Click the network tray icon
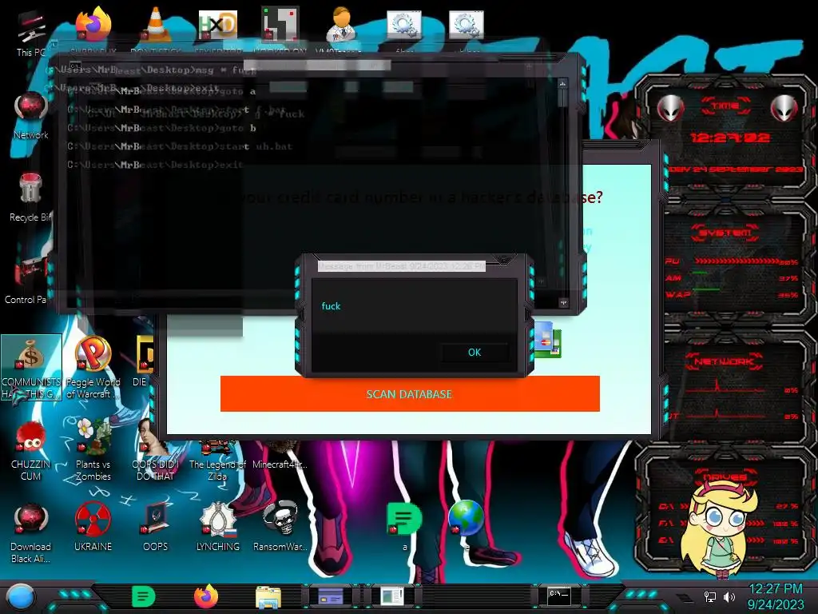The height and width of the screenshot is (614, 818). [x=710, y=596]
